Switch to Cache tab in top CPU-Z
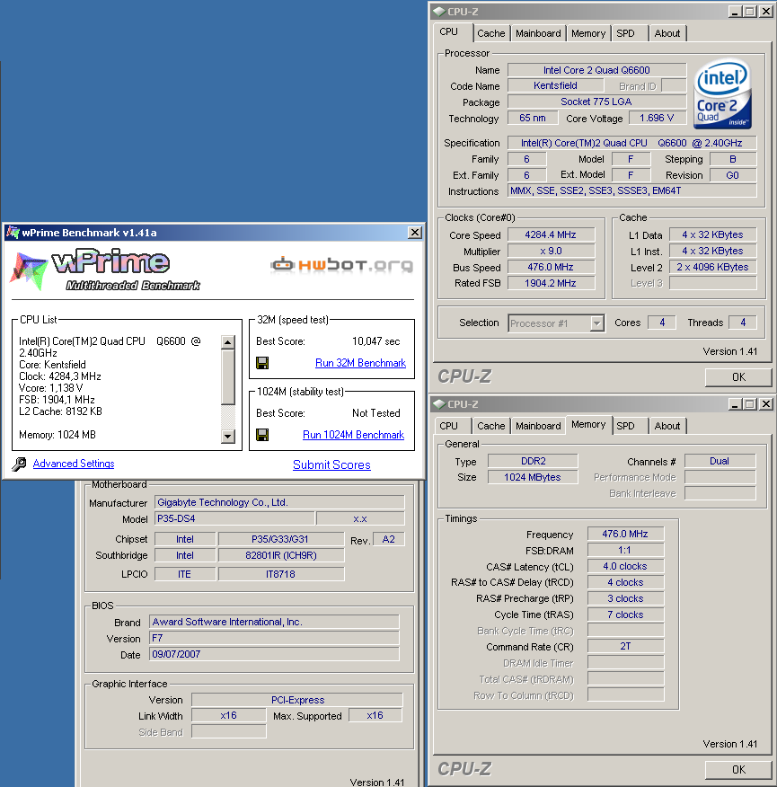The image size is (777, 787). [x=490, y=33]
